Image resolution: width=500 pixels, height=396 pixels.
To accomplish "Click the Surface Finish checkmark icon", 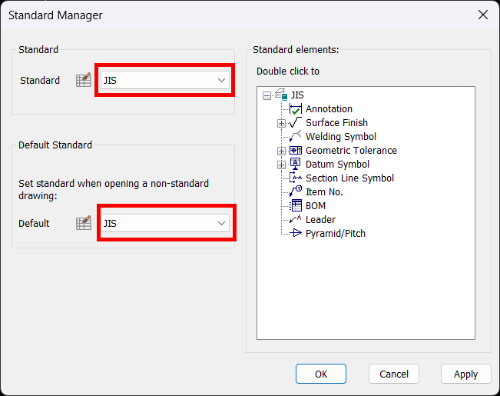I will [x=295, y=122].
